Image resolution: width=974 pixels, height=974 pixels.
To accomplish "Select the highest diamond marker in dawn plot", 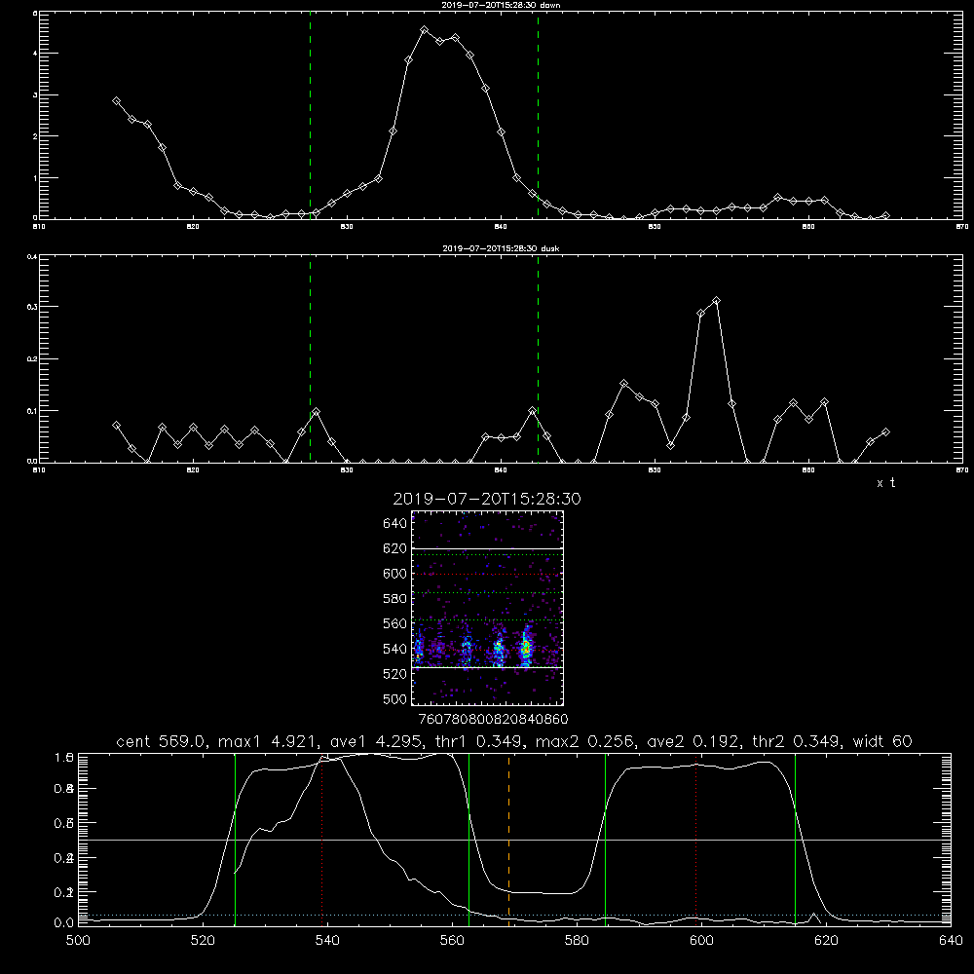I will click(x=425, y=30).
